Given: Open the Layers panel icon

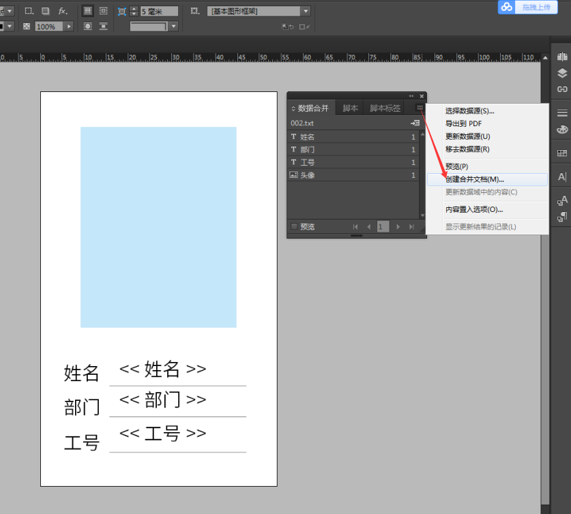Looking at the screenshot, I should pyautogui.click(x=562, y=73).
